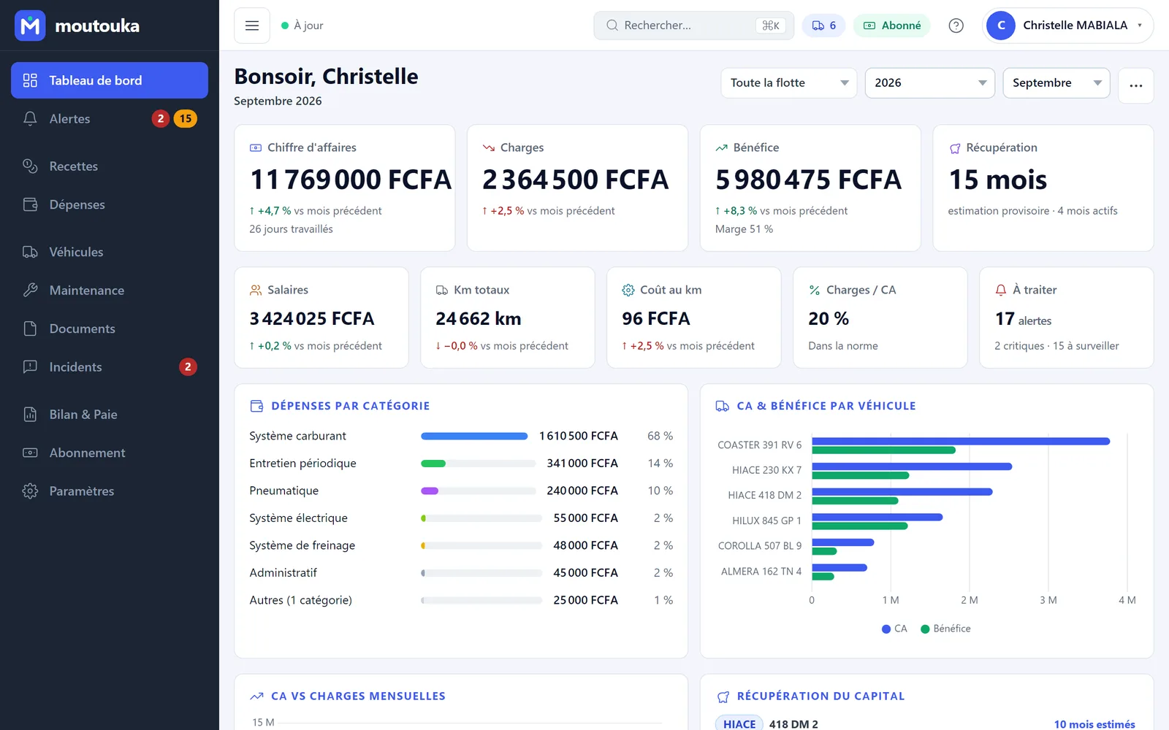
Task: Open Incidents in the sidebar
Action: pyautogui.click(x=110, y=367)
